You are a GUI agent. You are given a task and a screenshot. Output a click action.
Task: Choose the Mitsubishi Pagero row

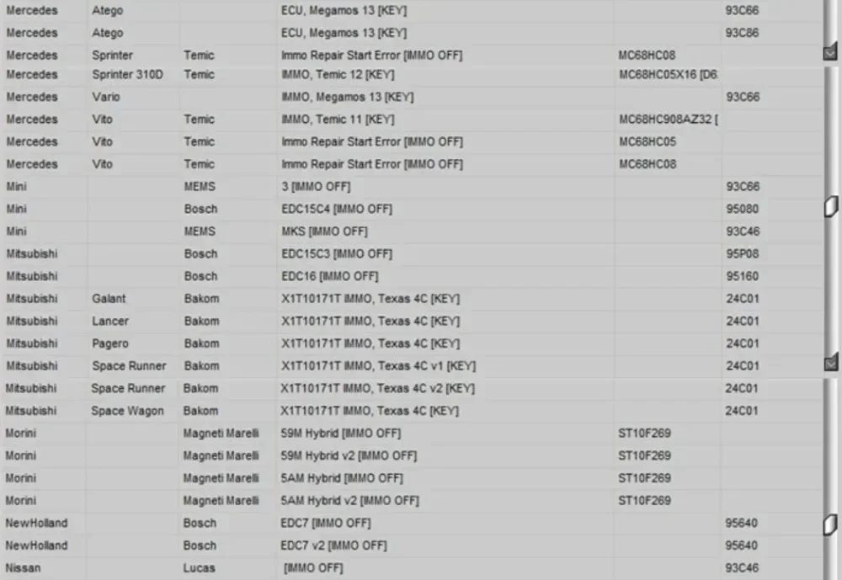pos(412,343)
